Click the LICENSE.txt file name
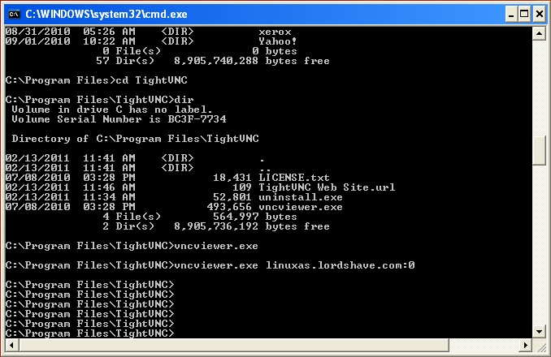 [294, 178]
